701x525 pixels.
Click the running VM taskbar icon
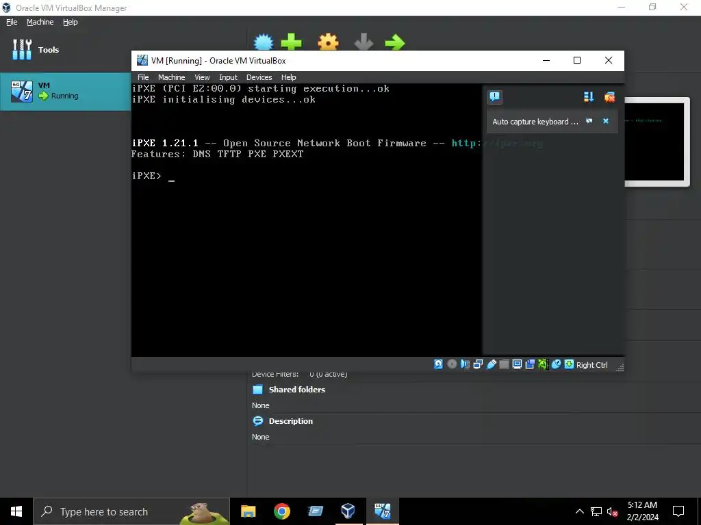pos(382,511)
